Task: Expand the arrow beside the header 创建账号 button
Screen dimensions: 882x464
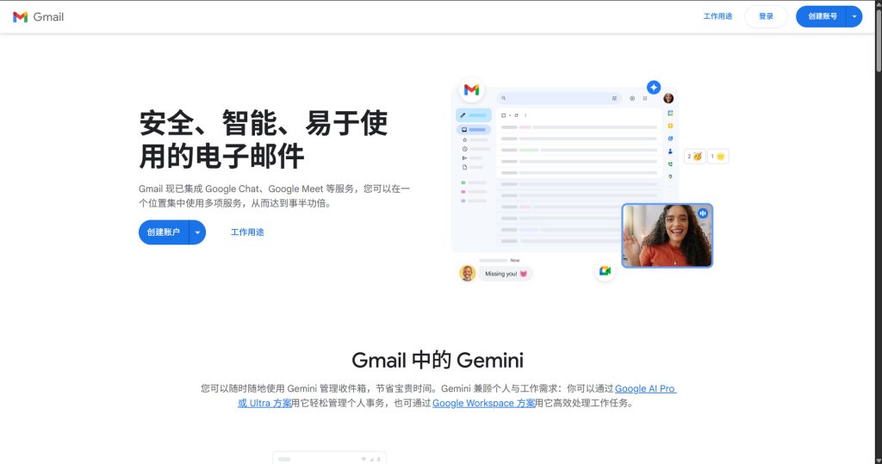Action: pyautogui.click(x=854, y=16)
